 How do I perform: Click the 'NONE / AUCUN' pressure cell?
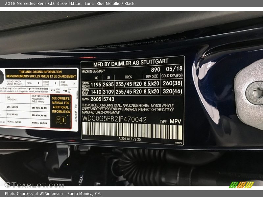(39, 123)
